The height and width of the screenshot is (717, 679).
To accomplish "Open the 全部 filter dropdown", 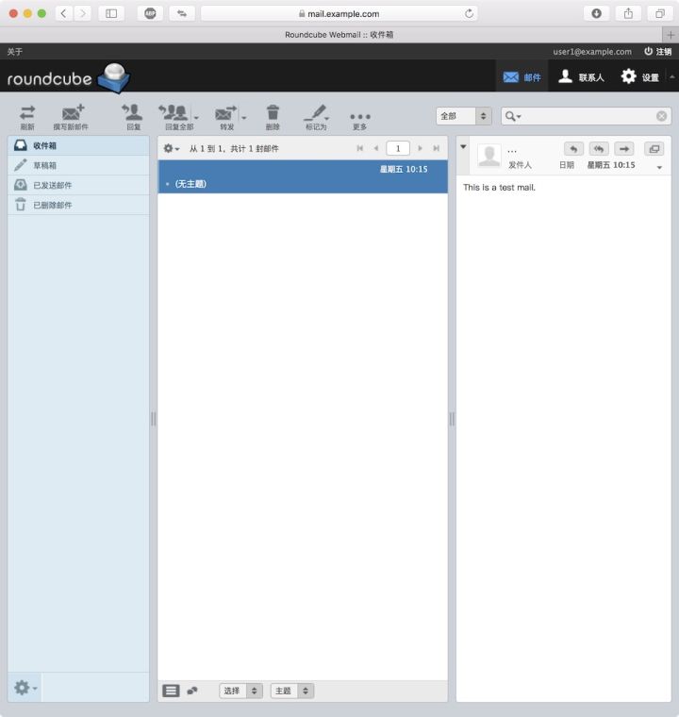I will coord(463,116).
